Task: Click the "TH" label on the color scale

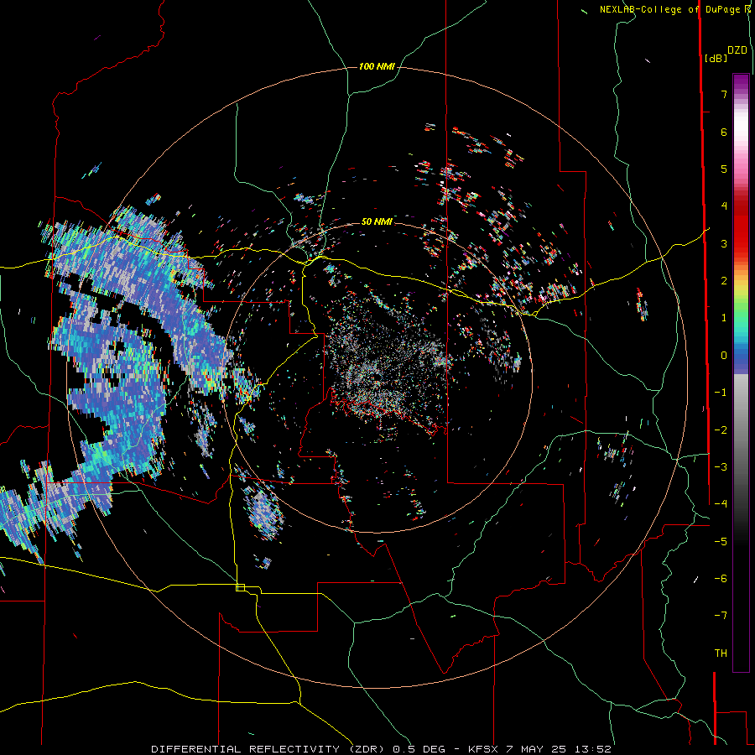Action: pyautogui.click(x=721, y=653)
